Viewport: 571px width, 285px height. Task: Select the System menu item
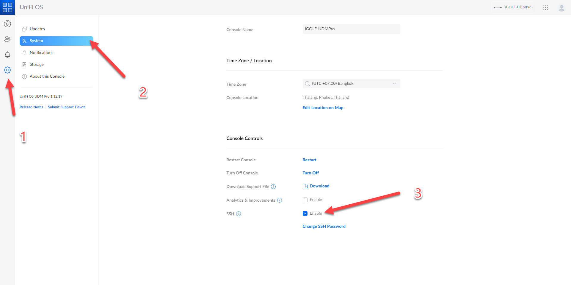57,41
